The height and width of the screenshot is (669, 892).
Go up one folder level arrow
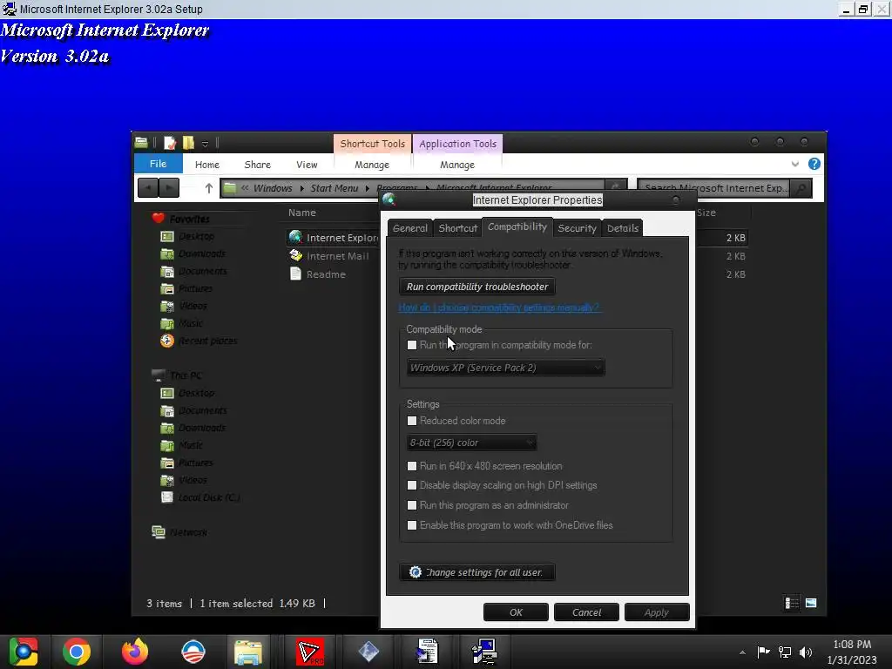click(208, 188)
